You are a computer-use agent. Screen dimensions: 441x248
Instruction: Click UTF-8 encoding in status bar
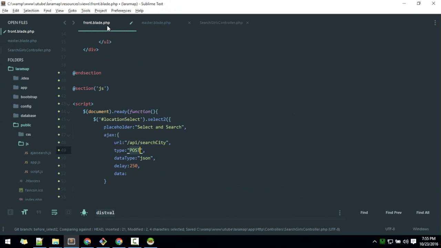[x=390, y=229]
